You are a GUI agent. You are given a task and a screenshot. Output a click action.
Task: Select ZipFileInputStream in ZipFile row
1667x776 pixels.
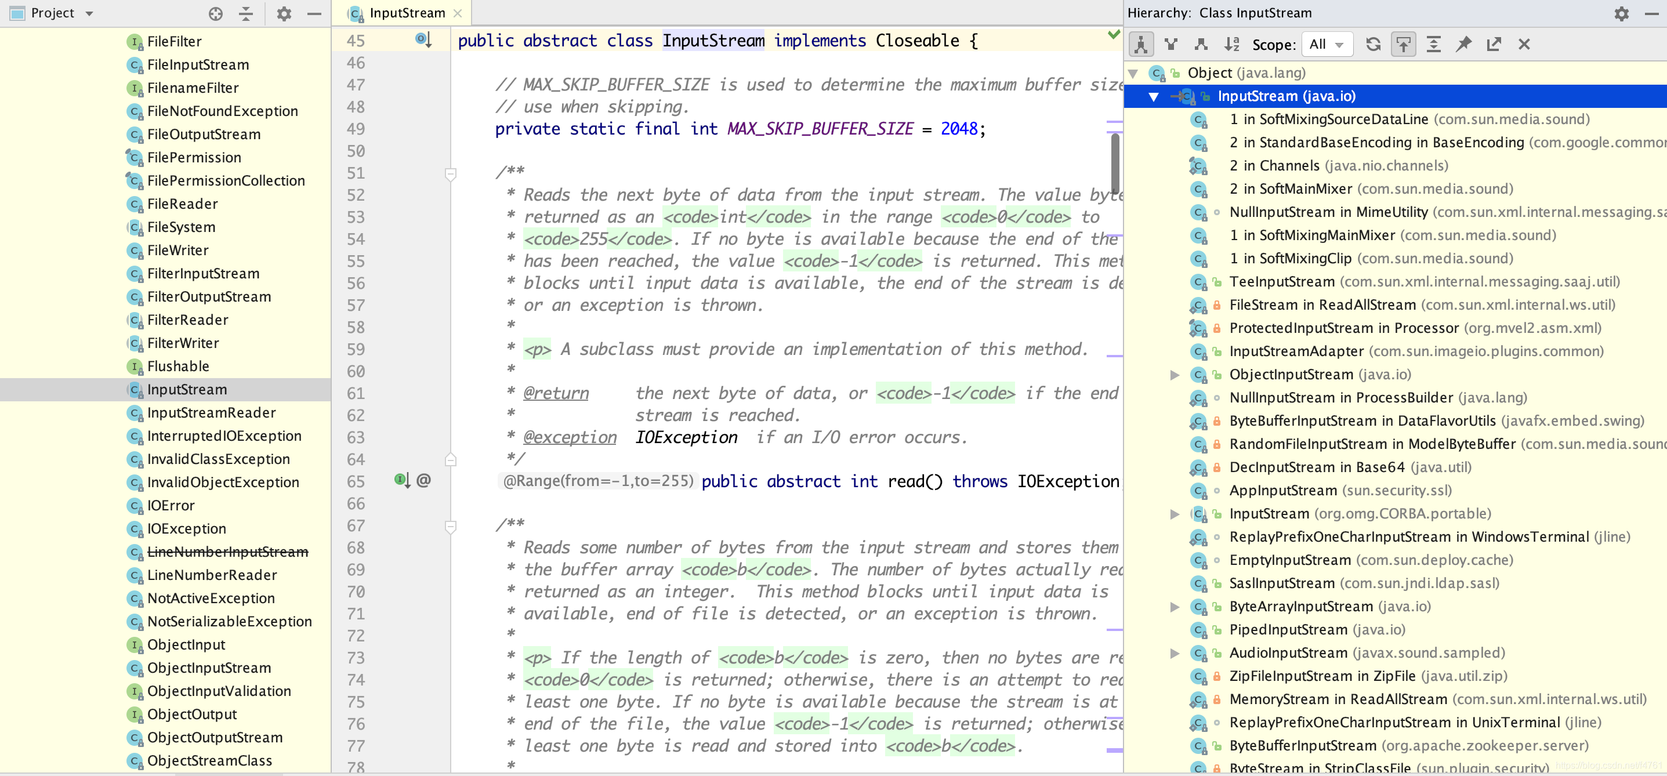[1395, 676]
